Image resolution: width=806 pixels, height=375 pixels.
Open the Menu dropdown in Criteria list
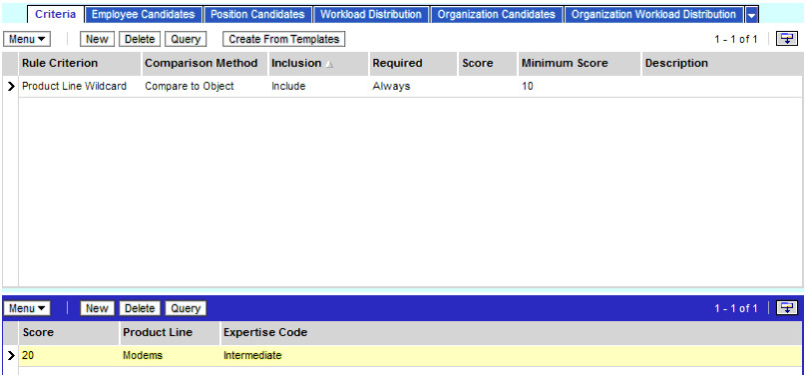27,39
